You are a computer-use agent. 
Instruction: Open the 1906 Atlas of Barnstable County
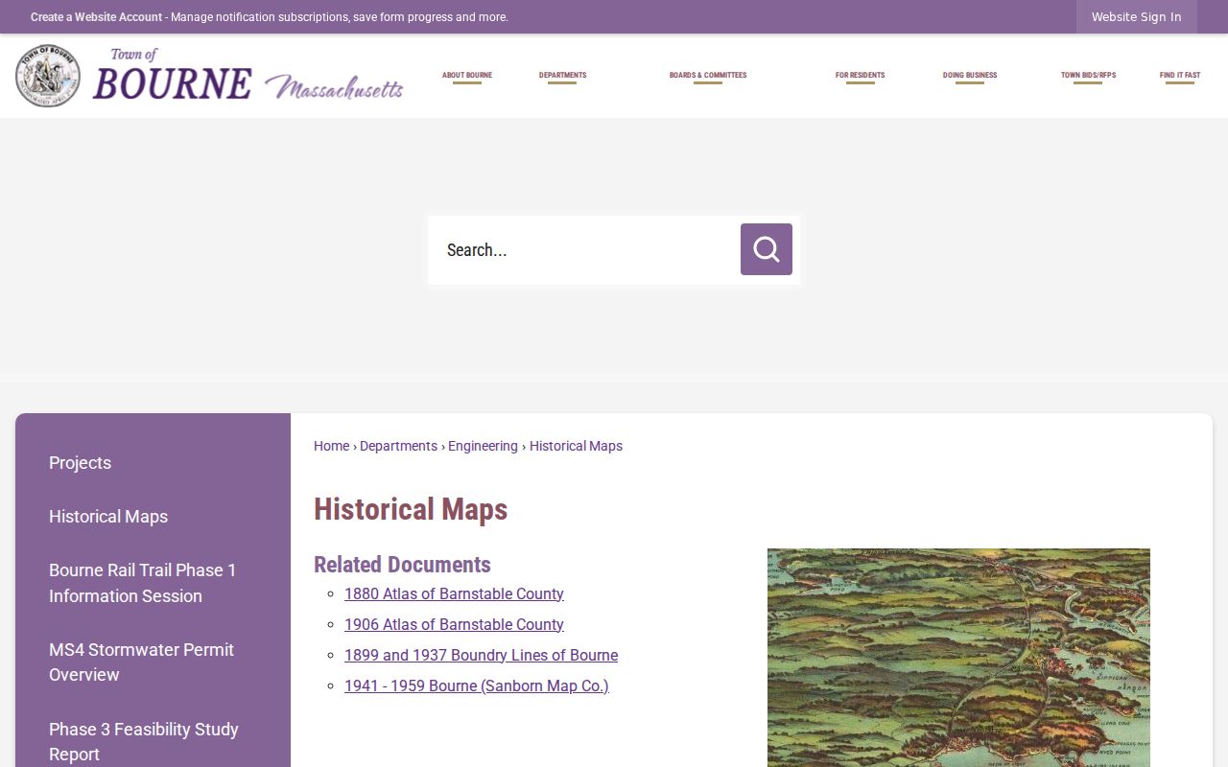(x=454, y=624)
